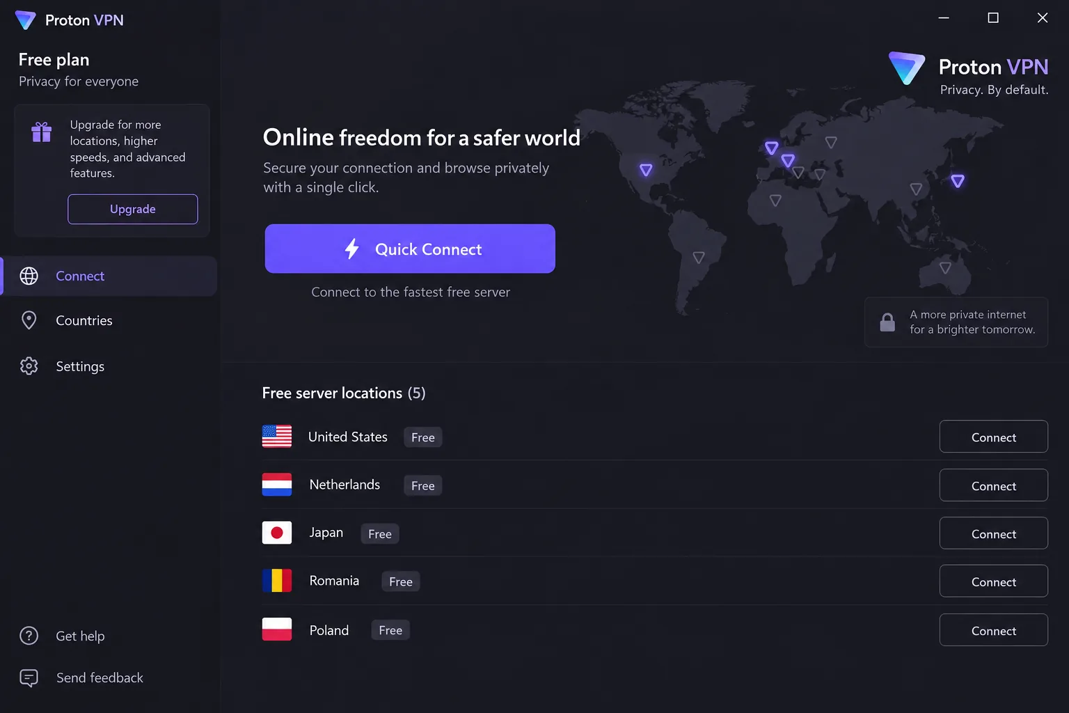Click the Japan flag icon
The image size is (1069, 713).
pyautogui.click(x=277, y=533)
